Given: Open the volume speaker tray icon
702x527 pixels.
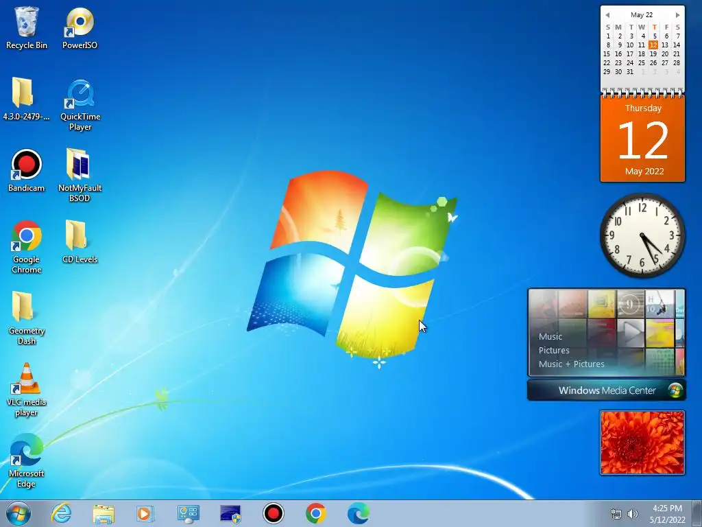Looking at the screenshot, I should coord(633,514).
